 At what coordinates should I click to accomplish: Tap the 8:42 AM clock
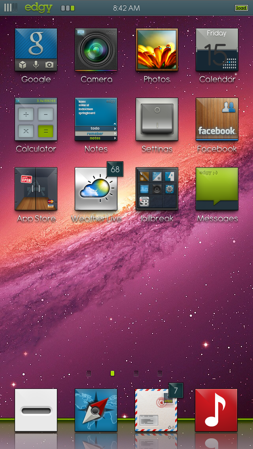click(x=126, y=8)
